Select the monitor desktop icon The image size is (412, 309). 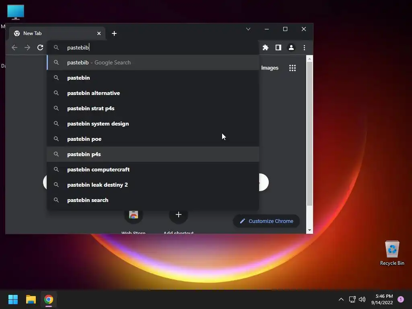tap(16, 12)
